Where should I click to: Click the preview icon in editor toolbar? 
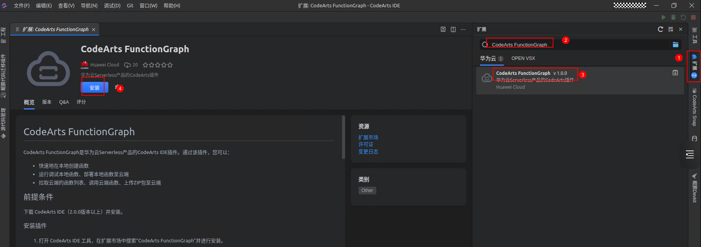(443, 29)
